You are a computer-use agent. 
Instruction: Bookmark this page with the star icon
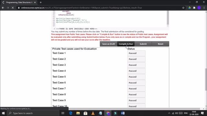pos(183,8)
